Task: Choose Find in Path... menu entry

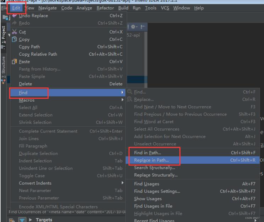Action: click(x=148, y=153)
